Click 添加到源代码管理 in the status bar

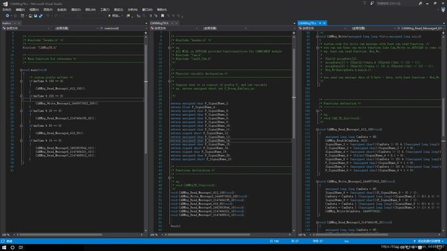428,241
